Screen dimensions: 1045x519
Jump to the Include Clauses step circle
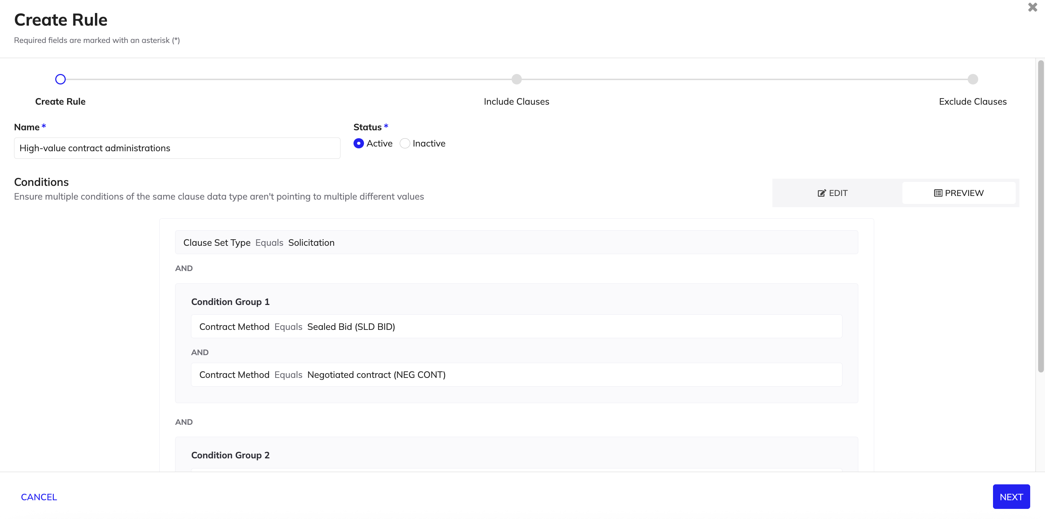pos(516,79)
